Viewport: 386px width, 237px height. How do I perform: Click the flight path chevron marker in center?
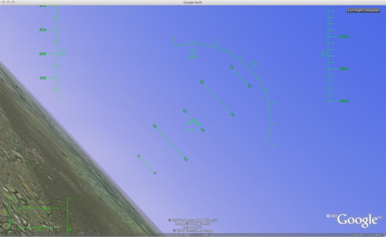193,121
